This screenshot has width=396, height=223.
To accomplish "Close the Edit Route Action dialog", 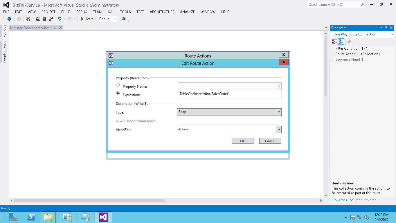I will pos(283,62).
